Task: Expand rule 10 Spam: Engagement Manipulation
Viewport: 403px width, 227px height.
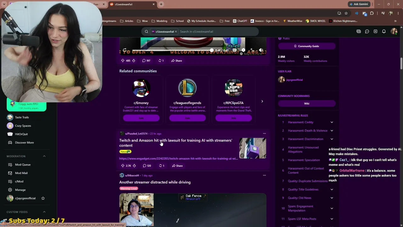Action: pyautogui.click(x=332, y=208)
